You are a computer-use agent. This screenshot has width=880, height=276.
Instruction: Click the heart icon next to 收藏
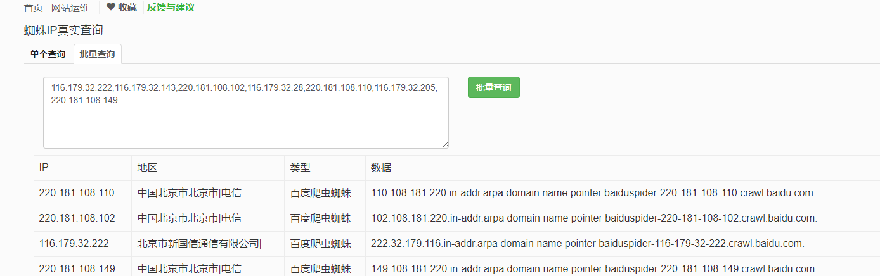point(110,7)
